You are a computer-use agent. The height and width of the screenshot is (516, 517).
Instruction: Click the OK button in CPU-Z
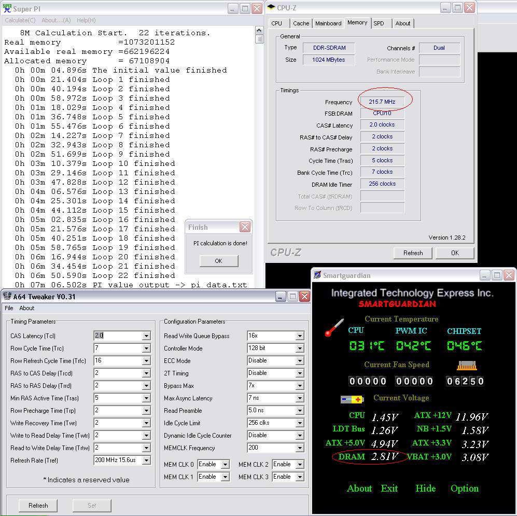point(455,253)
